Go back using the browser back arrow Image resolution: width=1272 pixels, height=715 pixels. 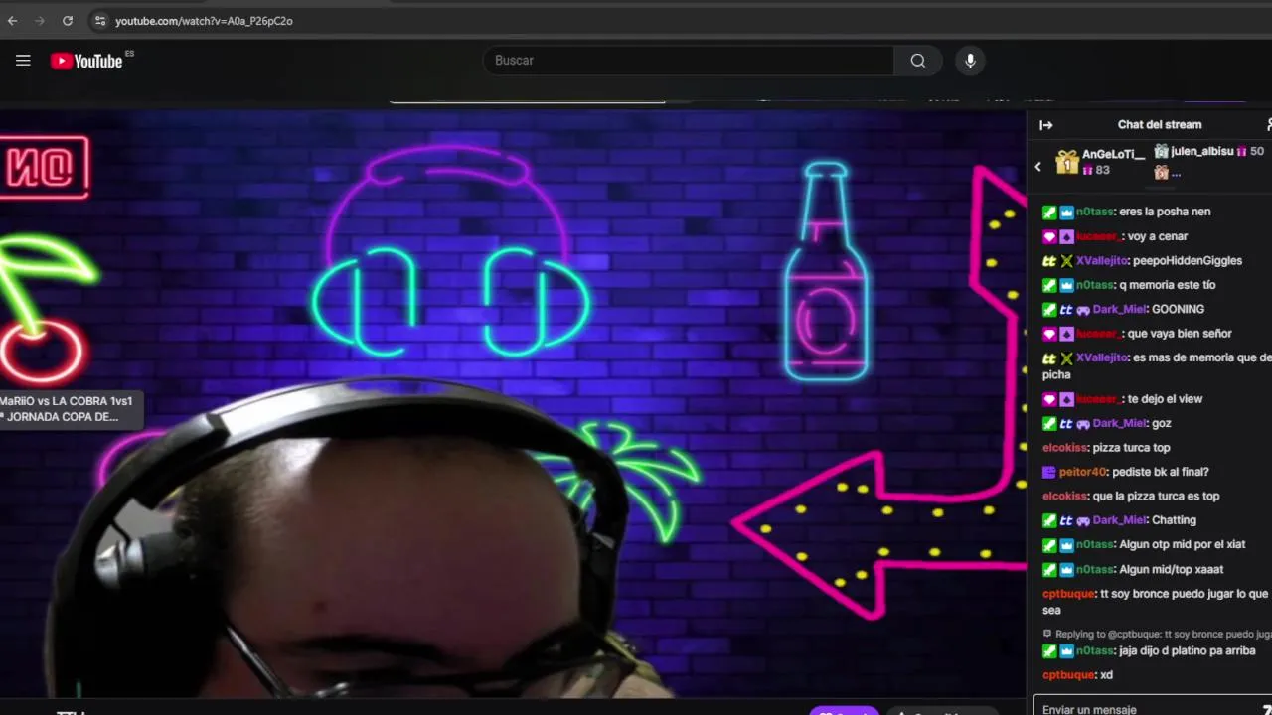[13, 20]
